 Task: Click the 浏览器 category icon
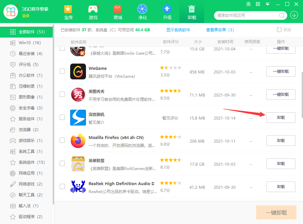(13, 130)
